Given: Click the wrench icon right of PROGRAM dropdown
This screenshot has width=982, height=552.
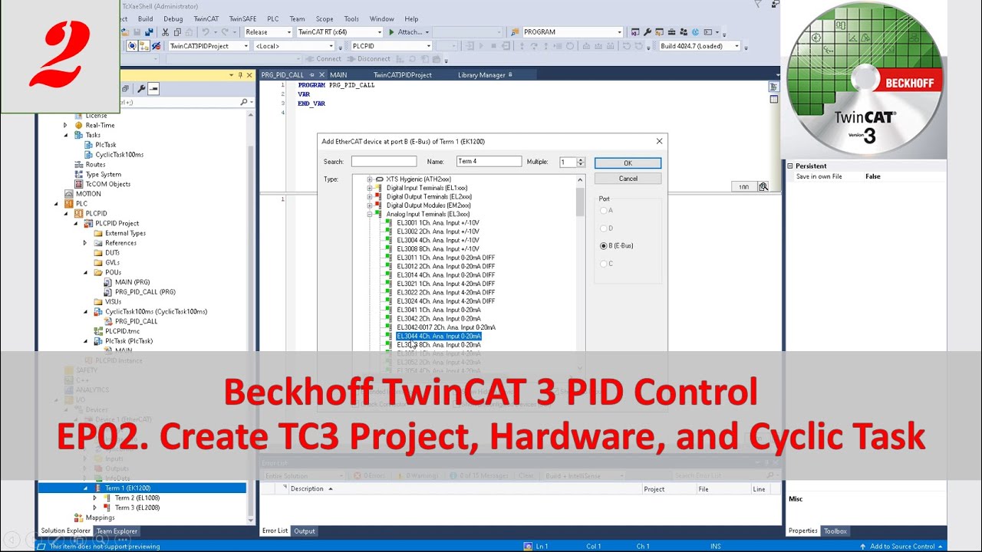Looking at the screenshot, I should tap(648, 32).
